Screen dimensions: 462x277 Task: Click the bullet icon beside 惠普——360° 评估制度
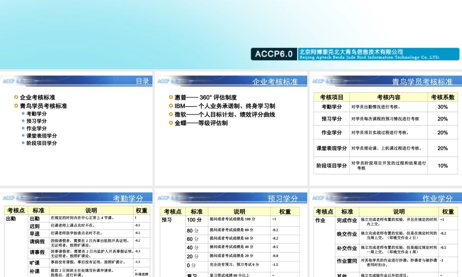170,97
